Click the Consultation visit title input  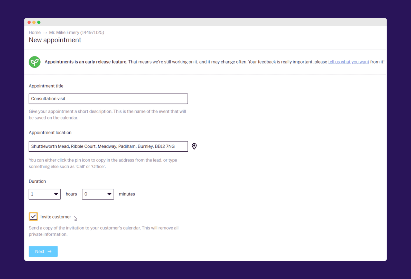[x=108, y=99]
